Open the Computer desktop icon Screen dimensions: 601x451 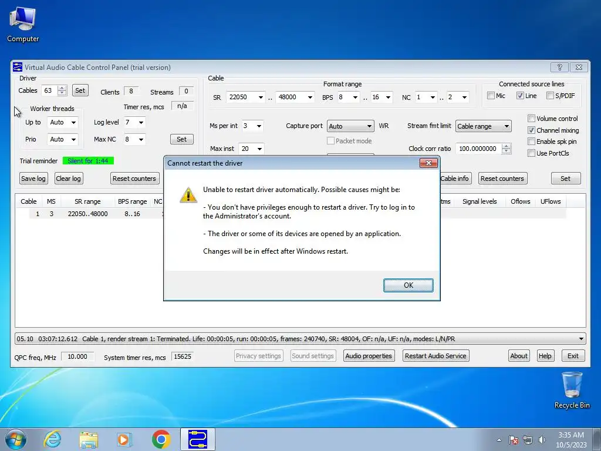click(x=23, y=25)
